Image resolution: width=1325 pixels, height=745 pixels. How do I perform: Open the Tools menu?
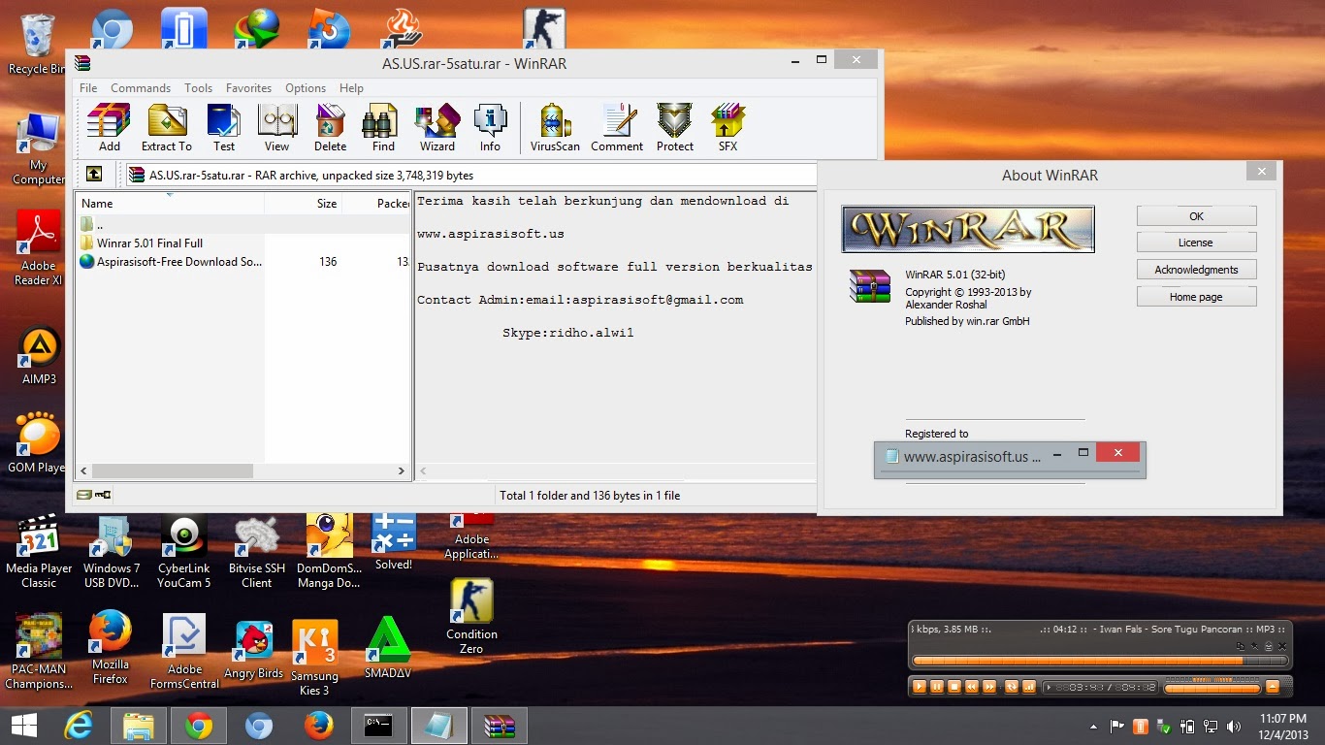(x=198, y=87)
